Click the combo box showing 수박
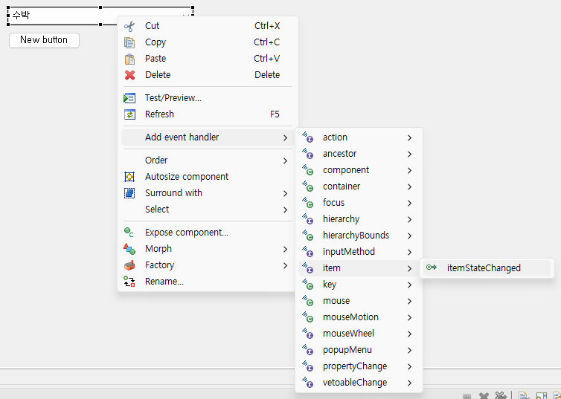Image resolution: width=561 pixels, height=399 pixels. tap(100, 16)
